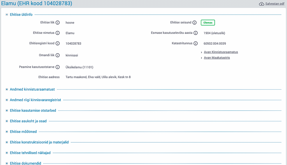Click the year 1904 (oletuslik)
The image size is (287, 165).
(x=214, y=33)
